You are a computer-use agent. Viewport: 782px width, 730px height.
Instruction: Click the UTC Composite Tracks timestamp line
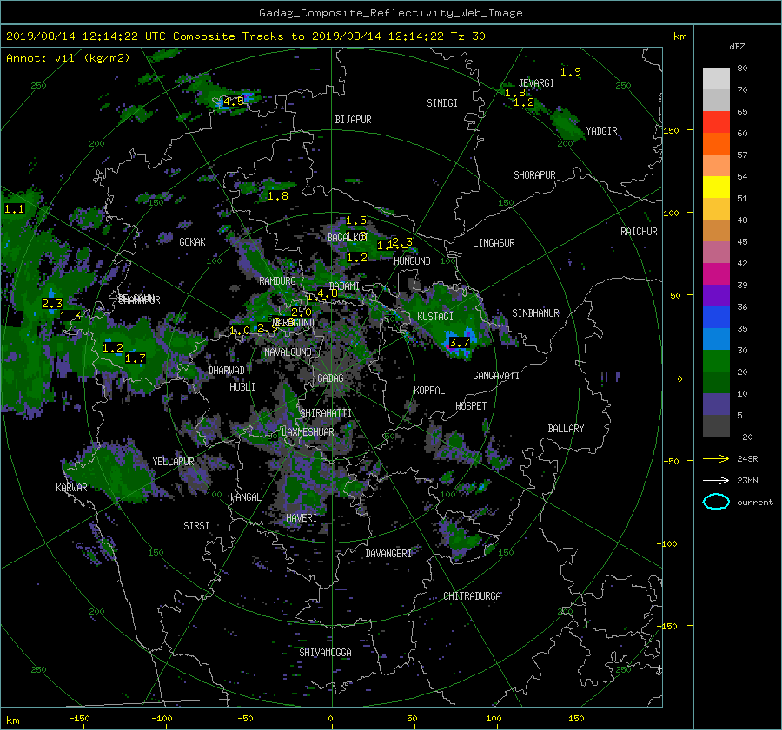click(x=245, y=36)
